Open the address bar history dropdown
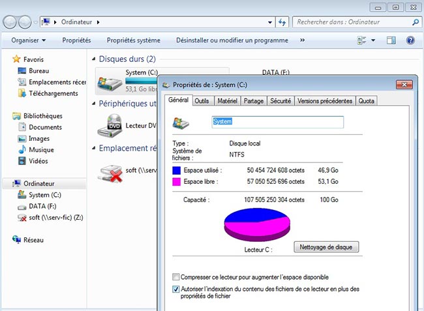 [270, 22]
